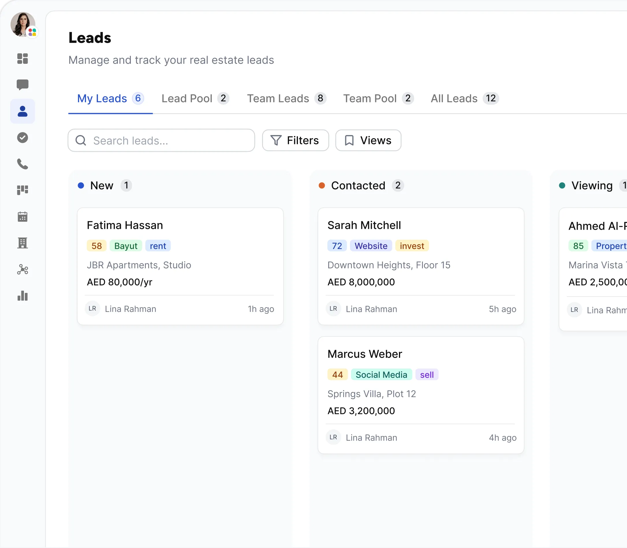Screen dimensions: 627x548
Task: Click the rent tag on Fatima's card
Action: click(x=158, y=246)
